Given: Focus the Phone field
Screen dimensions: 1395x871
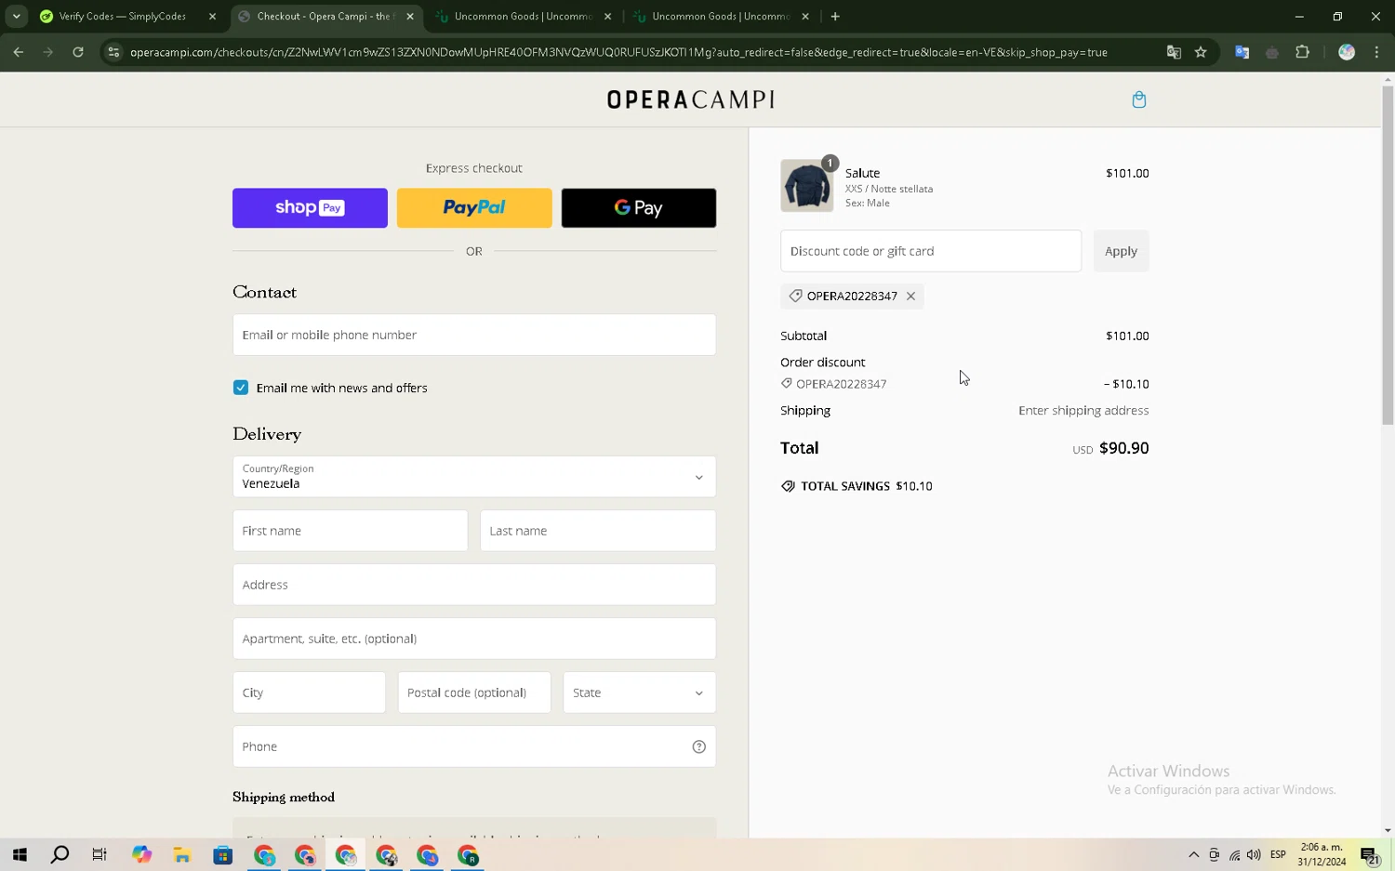Looking at the screenshot, I should pyautogui.click(x=474, y=746).
